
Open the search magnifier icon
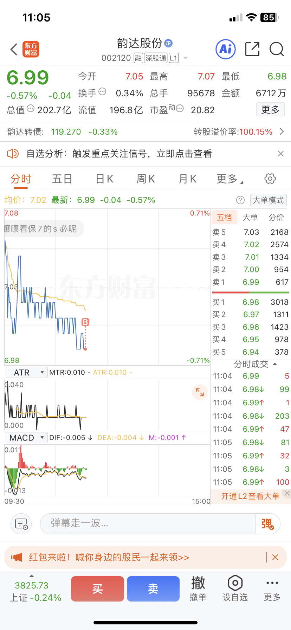[x=277, y=49]
